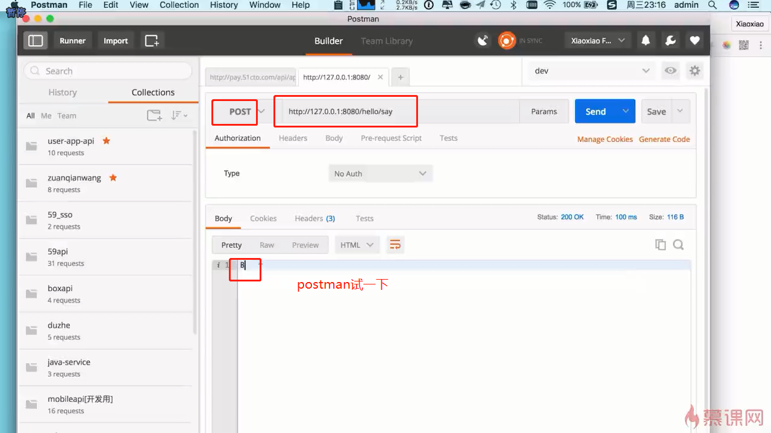The width and height of the screenshot is (771, 433).
Task: Open the Collection menu in menu bar
Action: coord(179,5)
